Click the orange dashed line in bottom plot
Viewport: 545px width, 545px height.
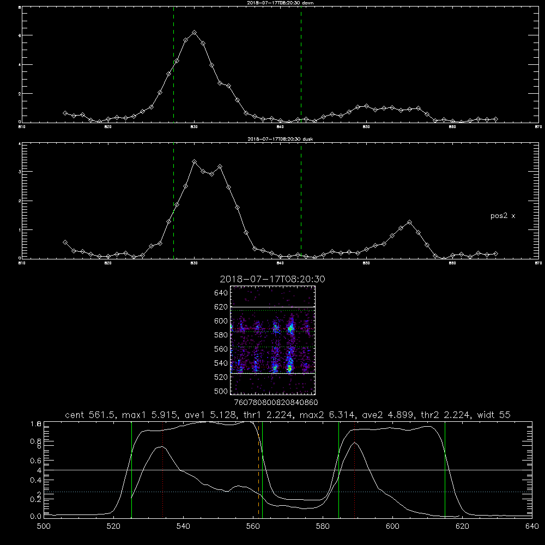click(x=258, y=469)
